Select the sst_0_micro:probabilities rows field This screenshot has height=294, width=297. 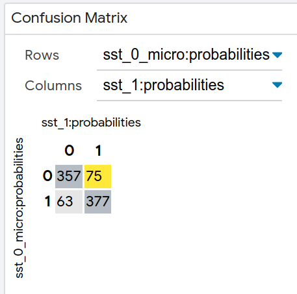click(189, 55)
